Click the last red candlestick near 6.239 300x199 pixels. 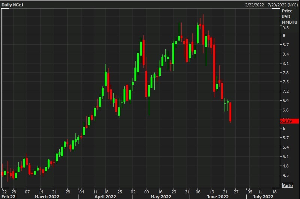pos(231,112)
